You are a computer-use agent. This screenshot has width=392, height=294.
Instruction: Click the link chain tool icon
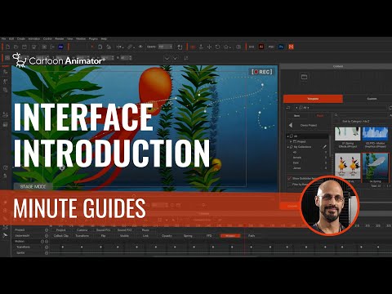coord(131,47)
